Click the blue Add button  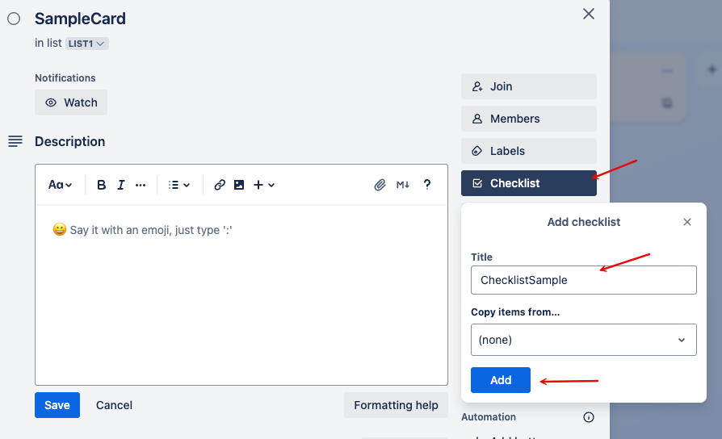(501, 380)
